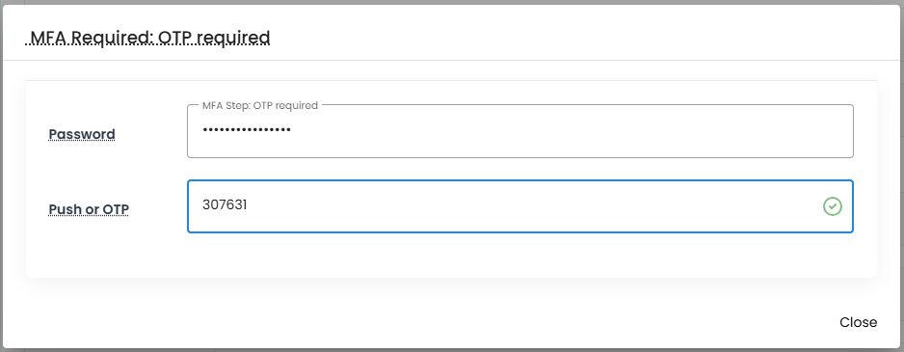The width and height of the screenshot is (904, 352).
Task: Click into the Push or OTP field
Action: (520, 206)
